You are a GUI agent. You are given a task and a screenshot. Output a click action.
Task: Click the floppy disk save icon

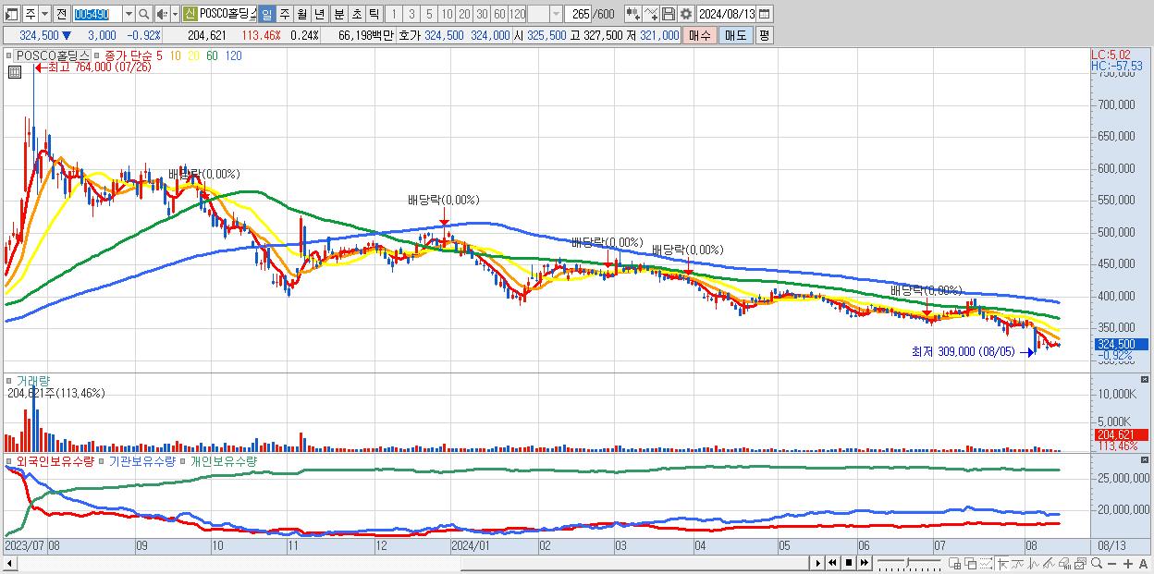pos(668,14)
